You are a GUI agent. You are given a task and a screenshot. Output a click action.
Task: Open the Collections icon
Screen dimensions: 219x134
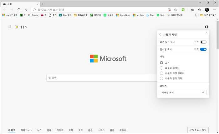(x=200, y=10)
